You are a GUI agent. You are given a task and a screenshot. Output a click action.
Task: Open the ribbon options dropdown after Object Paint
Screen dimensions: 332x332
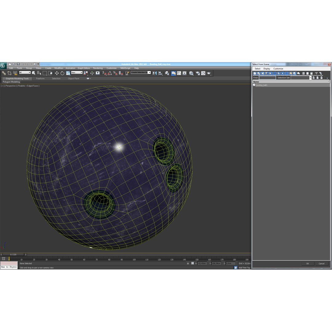click(89, 79)
